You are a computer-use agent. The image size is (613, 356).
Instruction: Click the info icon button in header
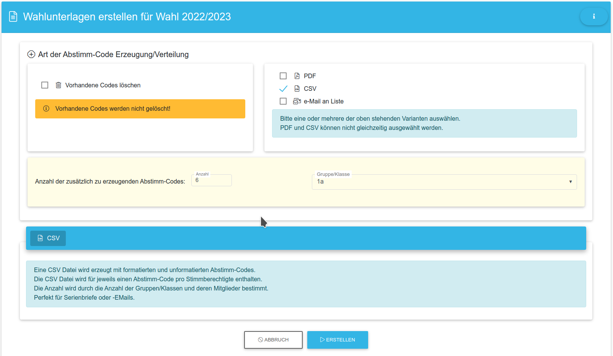(593, 16)
